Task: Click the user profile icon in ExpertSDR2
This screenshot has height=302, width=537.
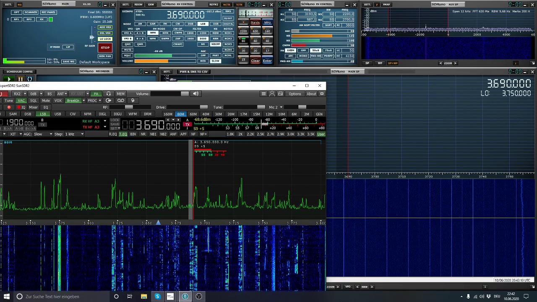Action: (x=272, y=94)
